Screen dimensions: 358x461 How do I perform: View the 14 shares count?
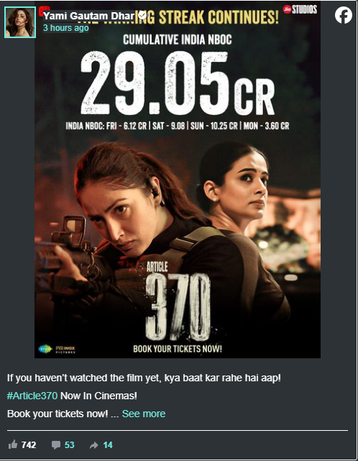[x=108, y=444]
